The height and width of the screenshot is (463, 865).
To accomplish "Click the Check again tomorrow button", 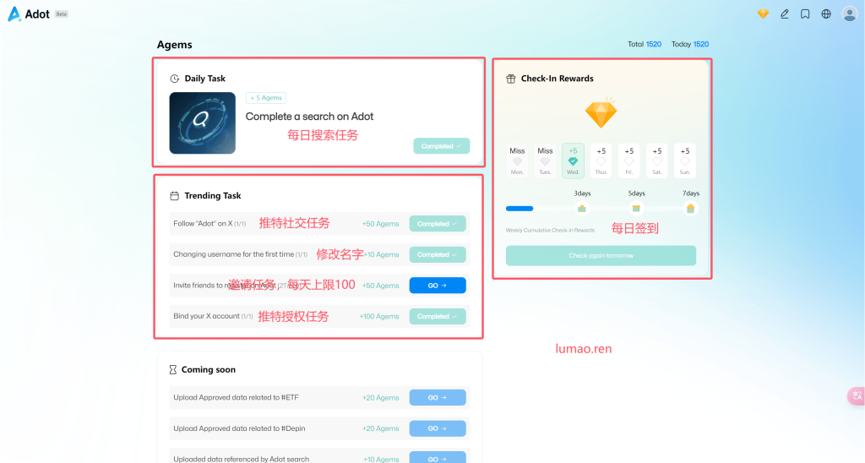I will coord(601,255).
